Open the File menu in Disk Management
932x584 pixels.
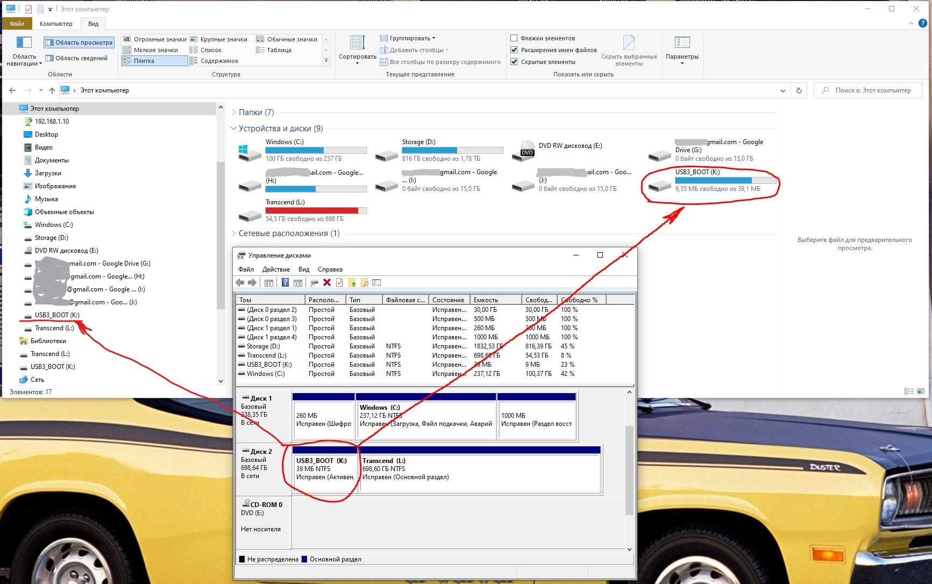pyautogui.click(x=246, y=269)
